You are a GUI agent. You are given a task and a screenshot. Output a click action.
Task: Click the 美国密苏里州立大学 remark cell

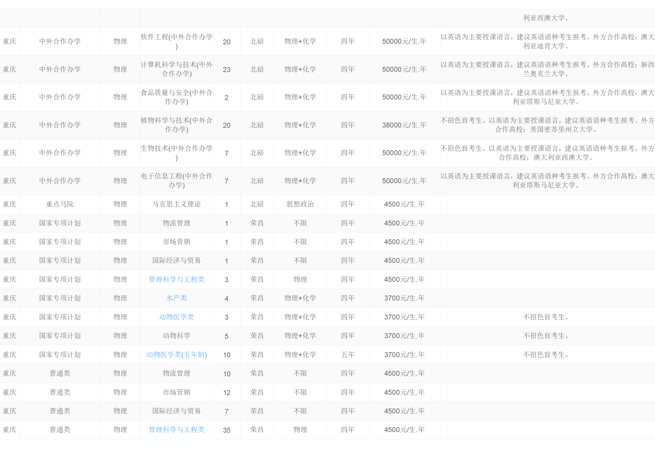coord(547,125)
